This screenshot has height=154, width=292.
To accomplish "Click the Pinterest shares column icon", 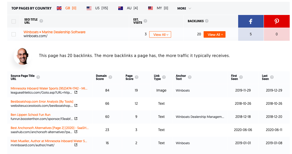I will [x=277, y=21].
